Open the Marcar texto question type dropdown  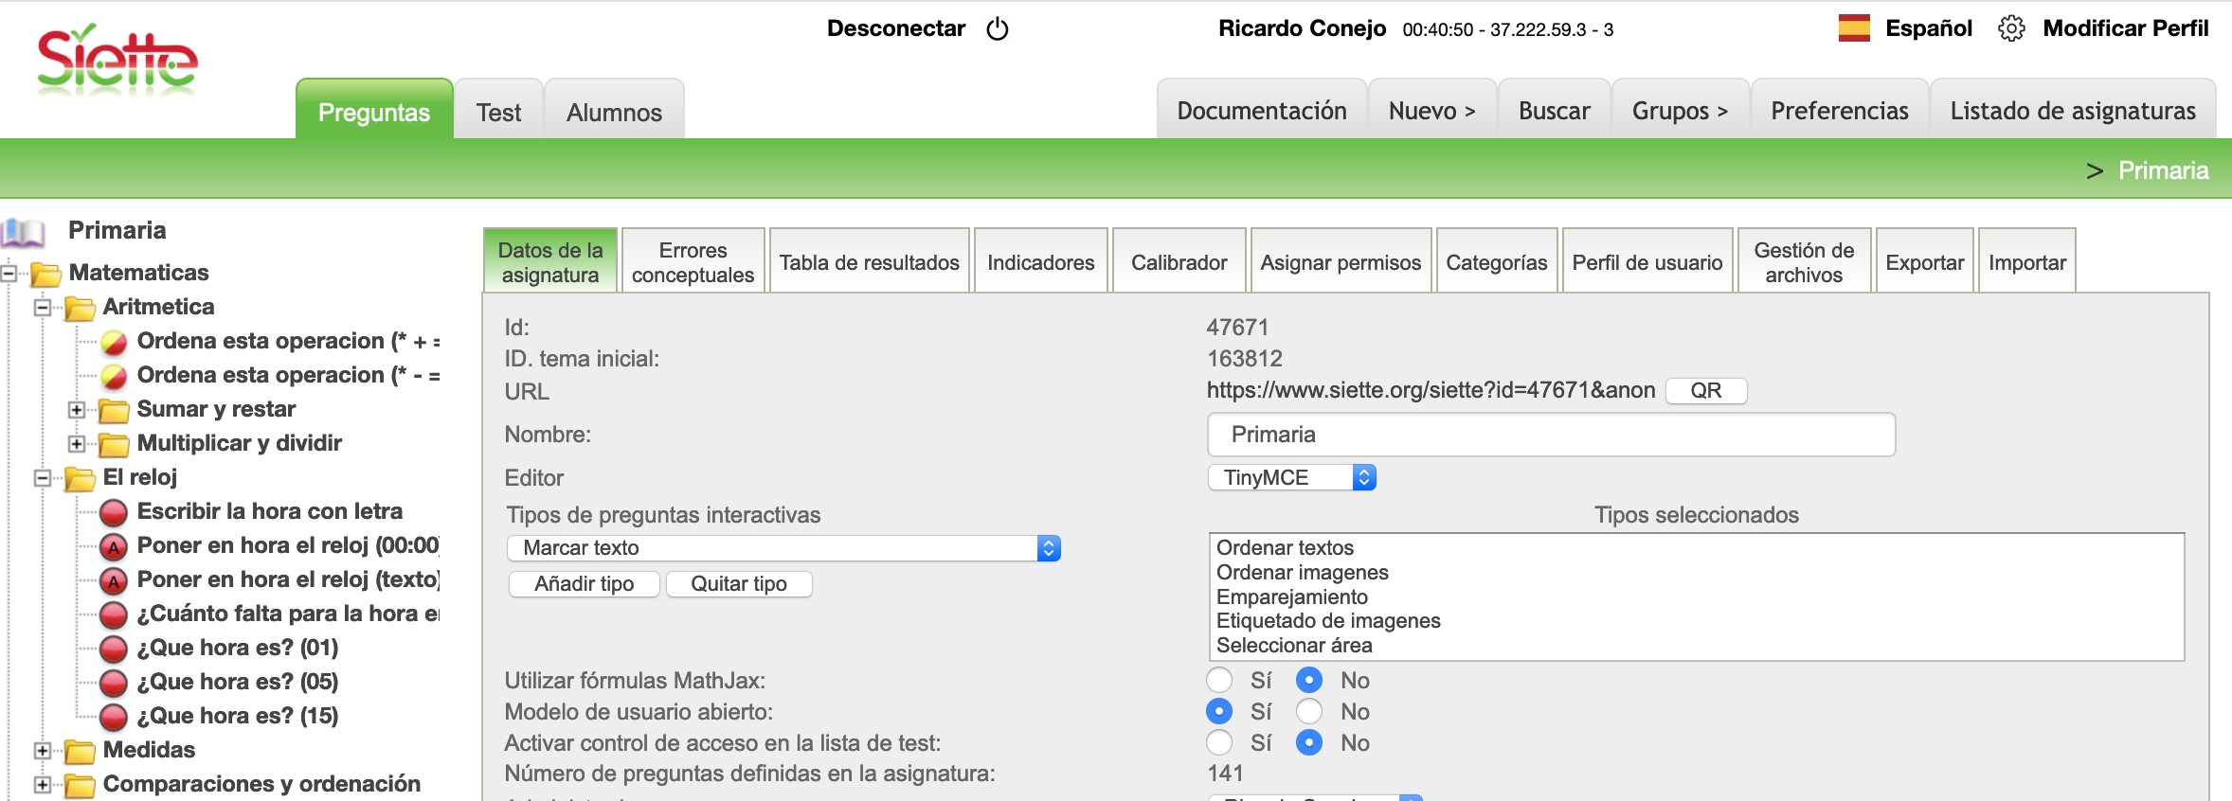pyautogui.click(x=783, y=548)
